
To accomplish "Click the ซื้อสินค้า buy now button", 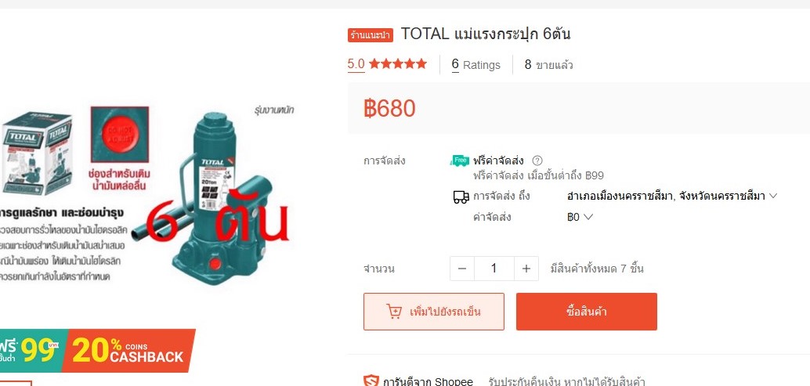I will (x=586, y=312).
